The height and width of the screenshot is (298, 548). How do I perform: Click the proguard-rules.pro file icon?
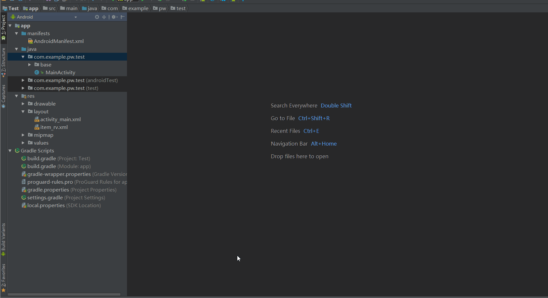[24, 182]
